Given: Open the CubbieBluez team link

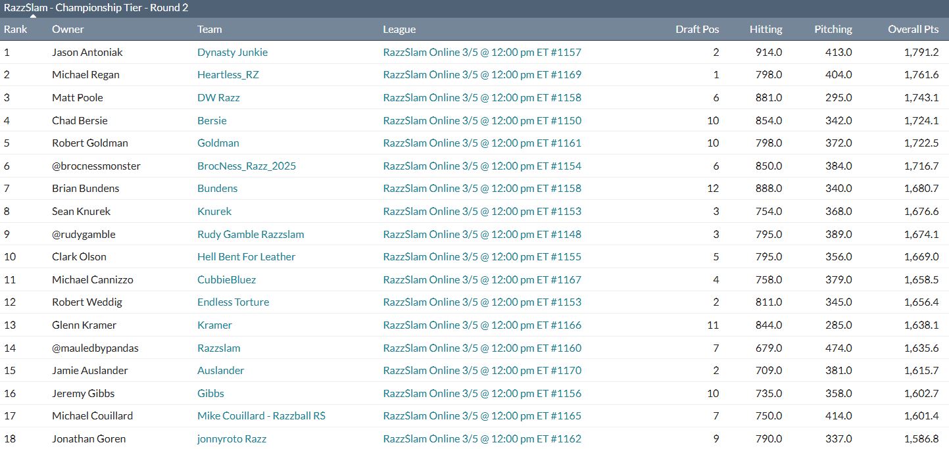Looking at the screenshot, I should (x=226, y=279).
